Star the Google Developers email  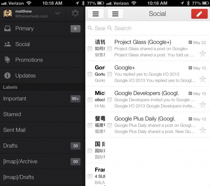[x=203, y=105]
